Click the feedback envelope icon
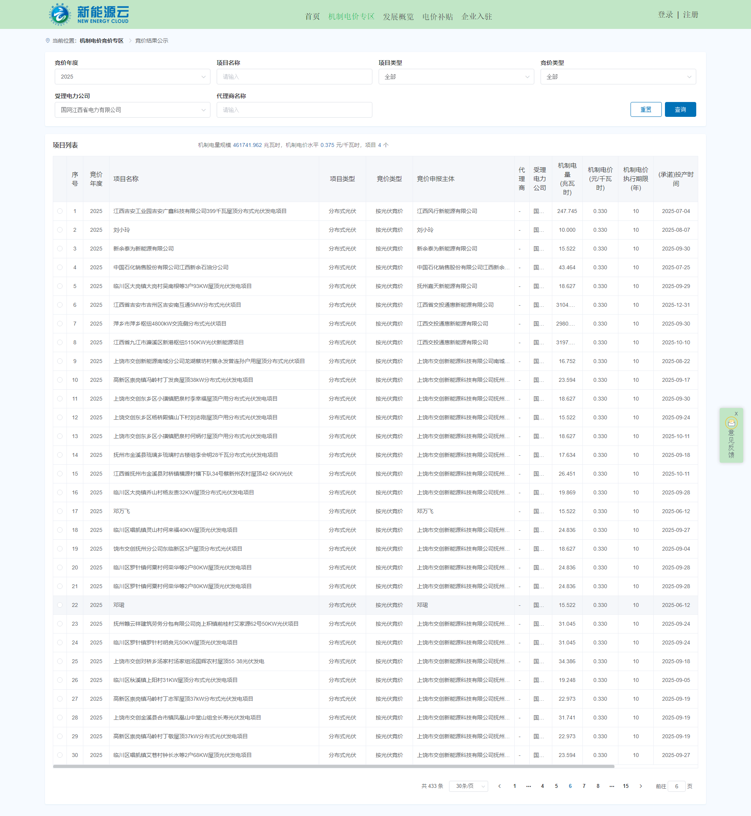This screenshot has height=816, width=751. pyautogui.click(x=731, y=423)
